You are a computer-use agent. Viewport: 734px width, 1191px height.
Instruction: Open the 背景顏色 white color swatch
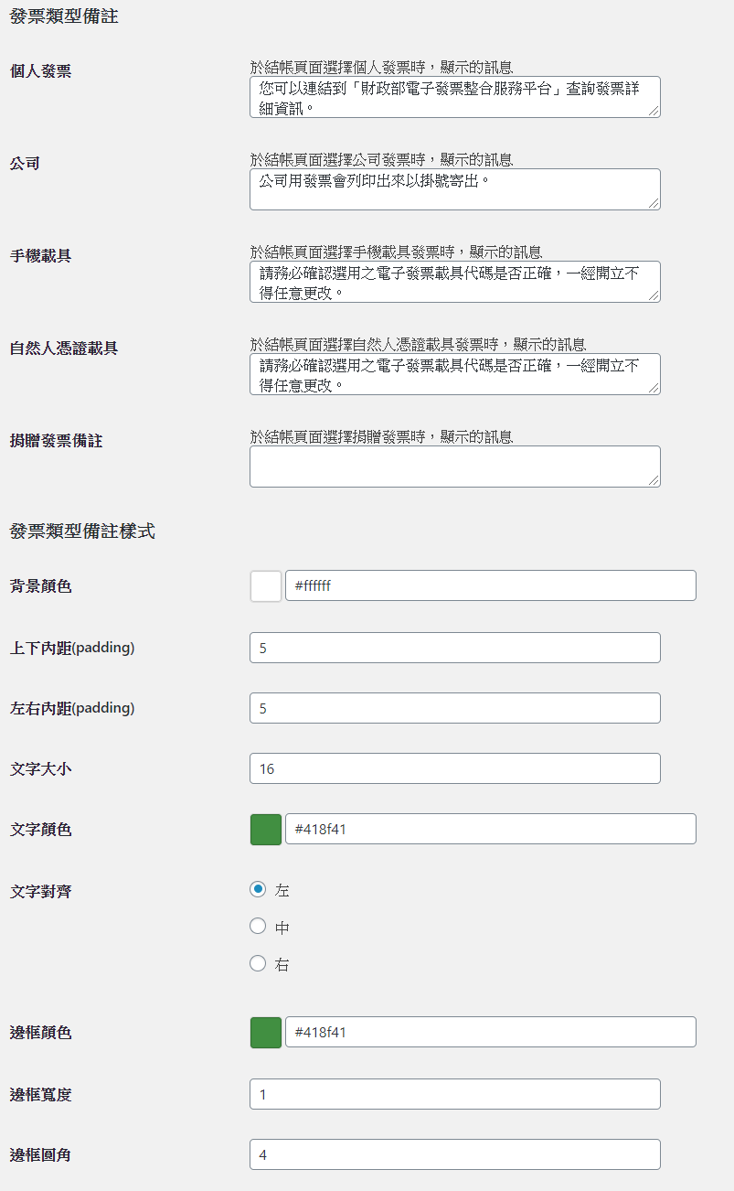pos(266,585)
